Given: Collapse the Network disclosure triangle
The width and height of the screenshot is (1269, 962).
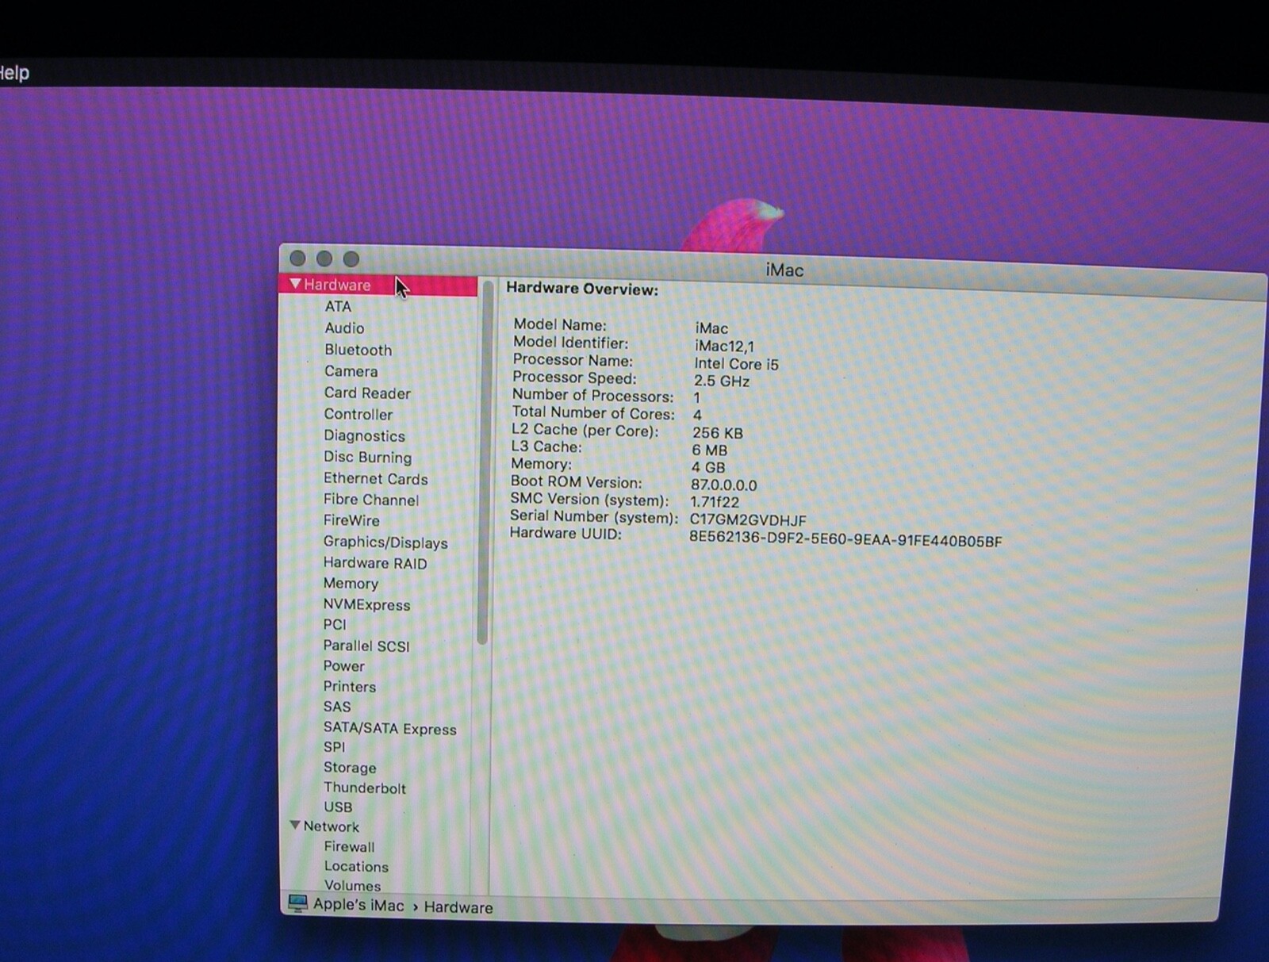Looking at the screenshot, I should point(295,825).
